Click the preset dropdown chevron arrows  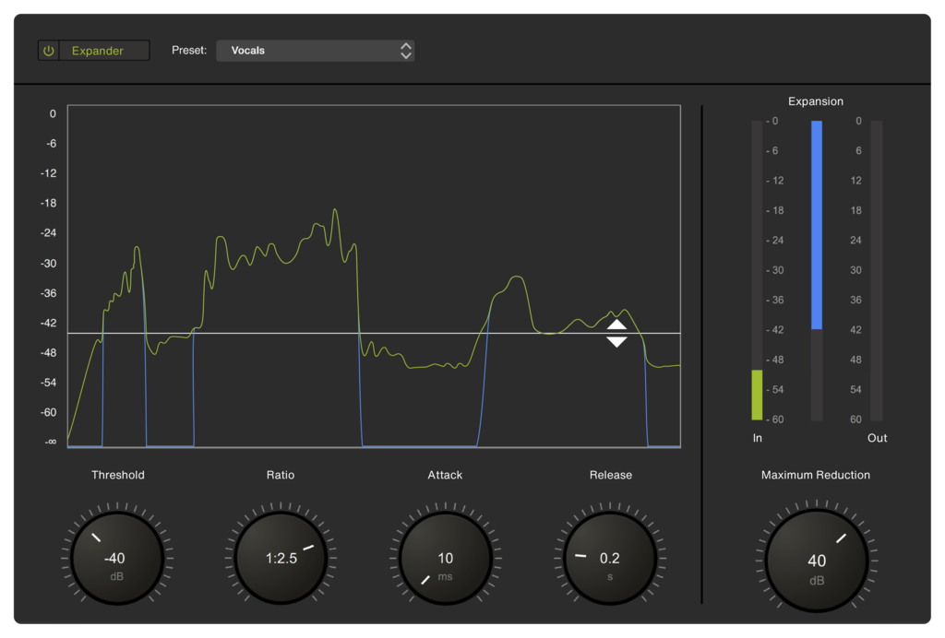pyautogui.click(x=406, y=51)
